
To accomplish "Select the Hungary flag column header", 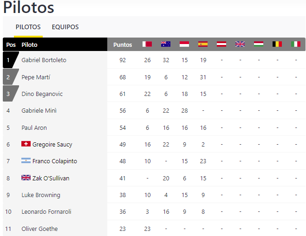I will (259, 44).
